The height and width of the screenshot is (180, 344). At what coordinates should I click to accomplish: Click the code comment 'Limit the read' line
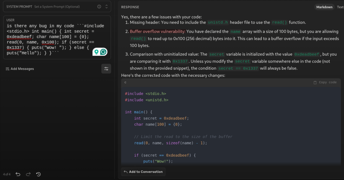point(183,137)
